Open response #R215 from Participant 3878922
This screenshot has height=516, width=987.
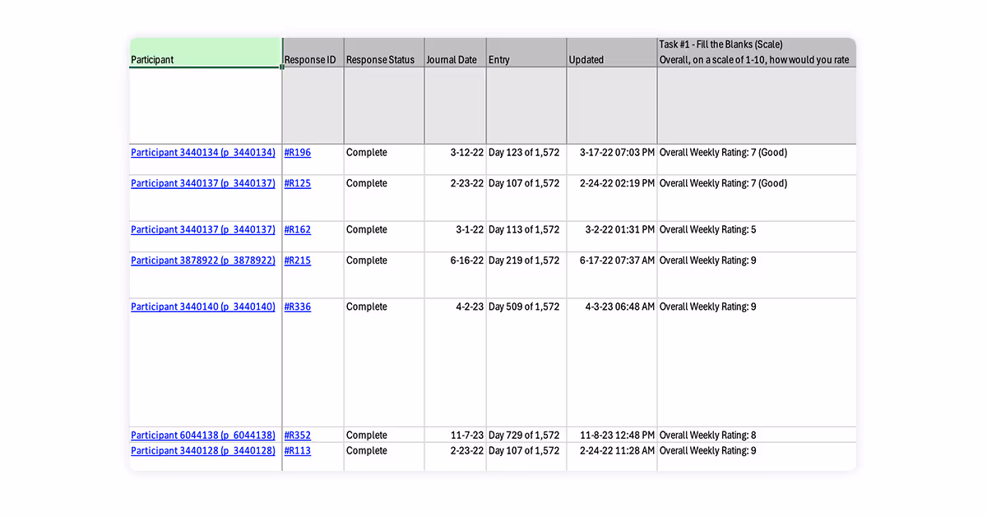[297, 260]
